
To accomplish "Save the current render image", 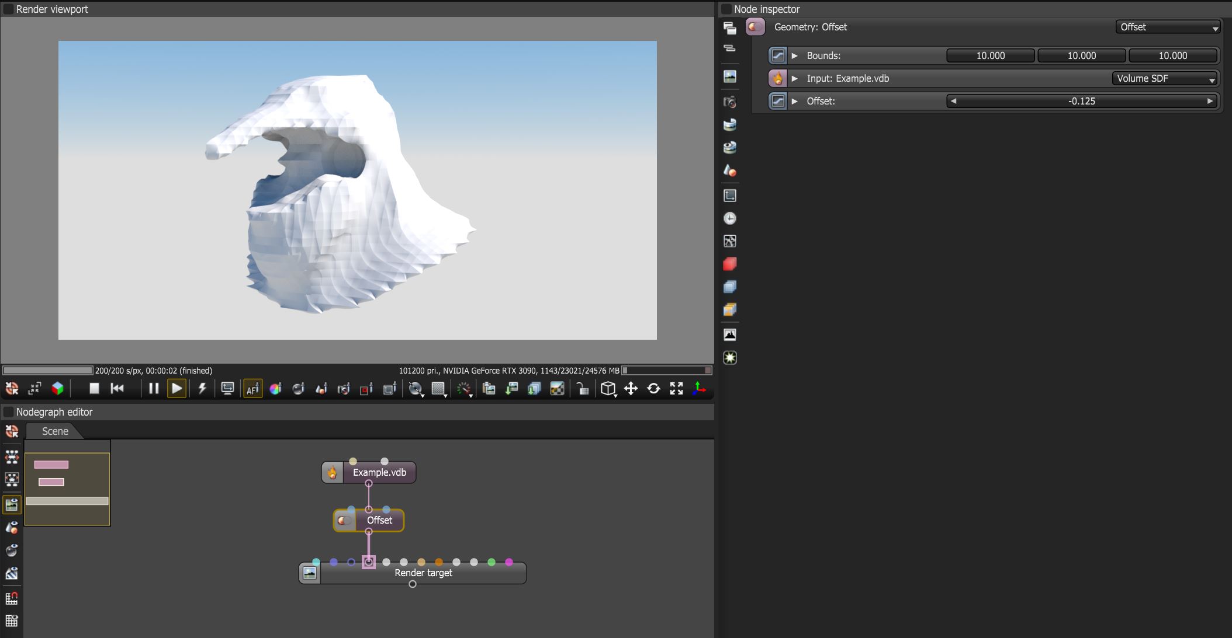I will [x=511, y=388].
